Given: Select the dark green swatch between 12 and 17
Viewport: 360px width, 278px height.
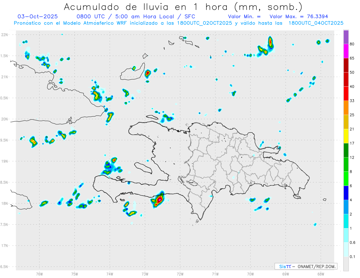Looking at the screenshot, I should [x=346, y=150].
